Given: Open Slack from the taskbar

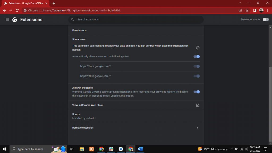Looking at the screenshot, I should tap(111, 149).
